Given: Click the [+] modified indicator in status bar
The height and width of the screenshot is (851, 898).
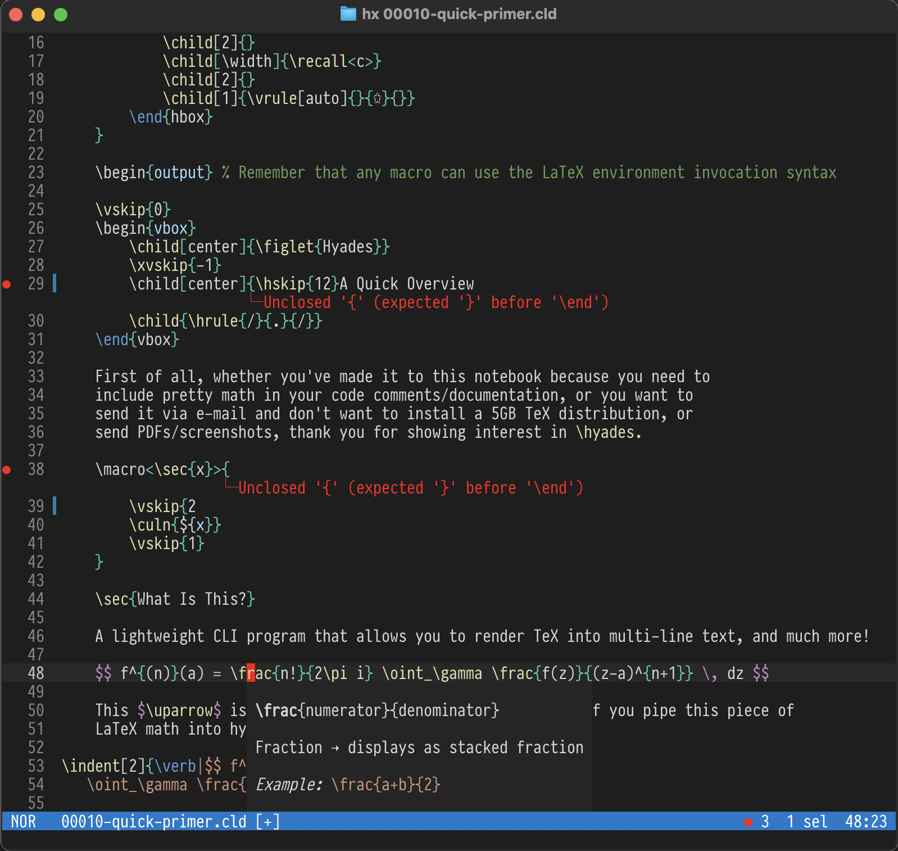Looking at the screenshot, I should click(268, 822).
